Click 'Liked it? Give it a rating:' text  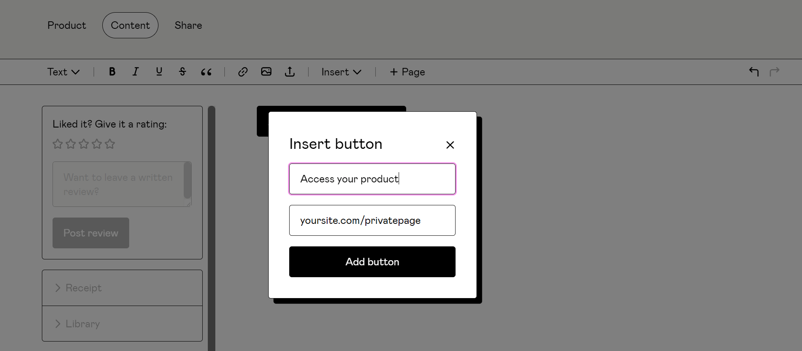[109, 124]
